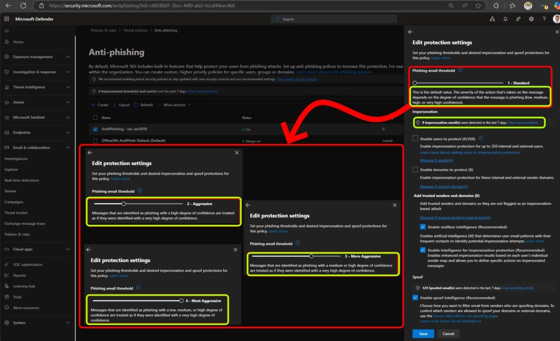Open Explorer in the left navigation
Viewport: 560px width, 341px height.
click(11, 170)
